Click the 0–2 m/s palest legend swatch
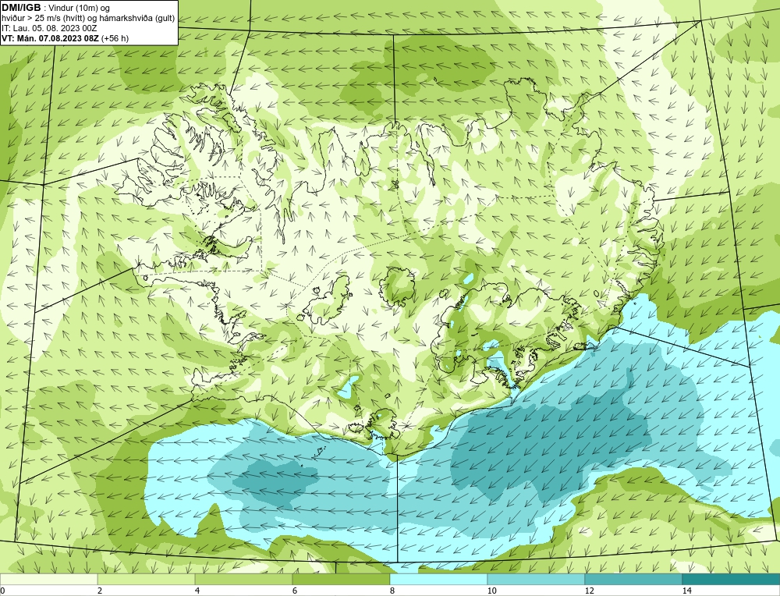This screenshot has height=596, width=780. (48, 579)
